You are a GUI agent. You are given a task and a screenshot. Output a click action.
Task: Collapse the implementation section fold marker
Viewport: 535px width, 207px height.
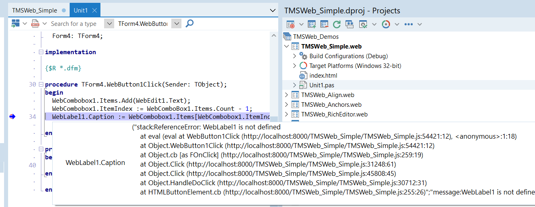tap(40, 52)
